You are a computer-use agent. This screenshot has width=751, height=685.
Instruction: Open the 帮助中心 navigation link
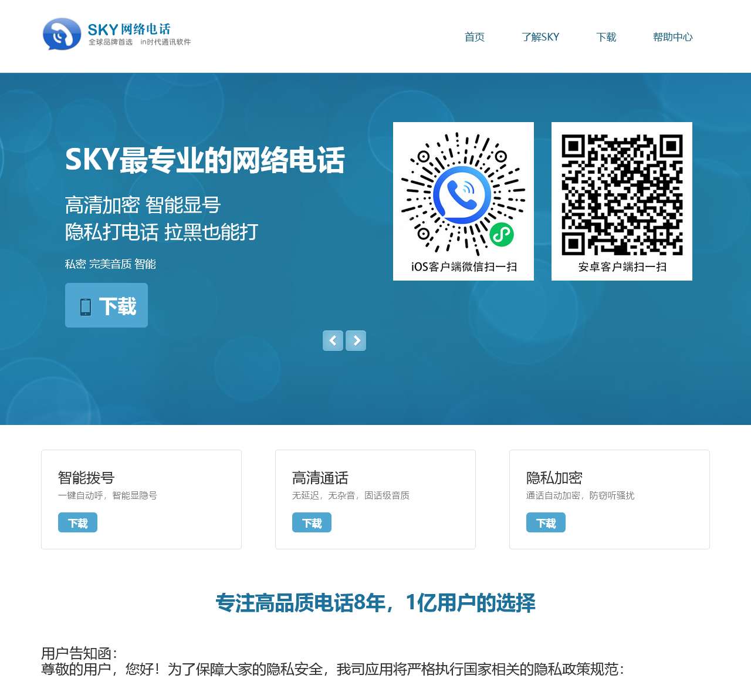pos(672,37)
